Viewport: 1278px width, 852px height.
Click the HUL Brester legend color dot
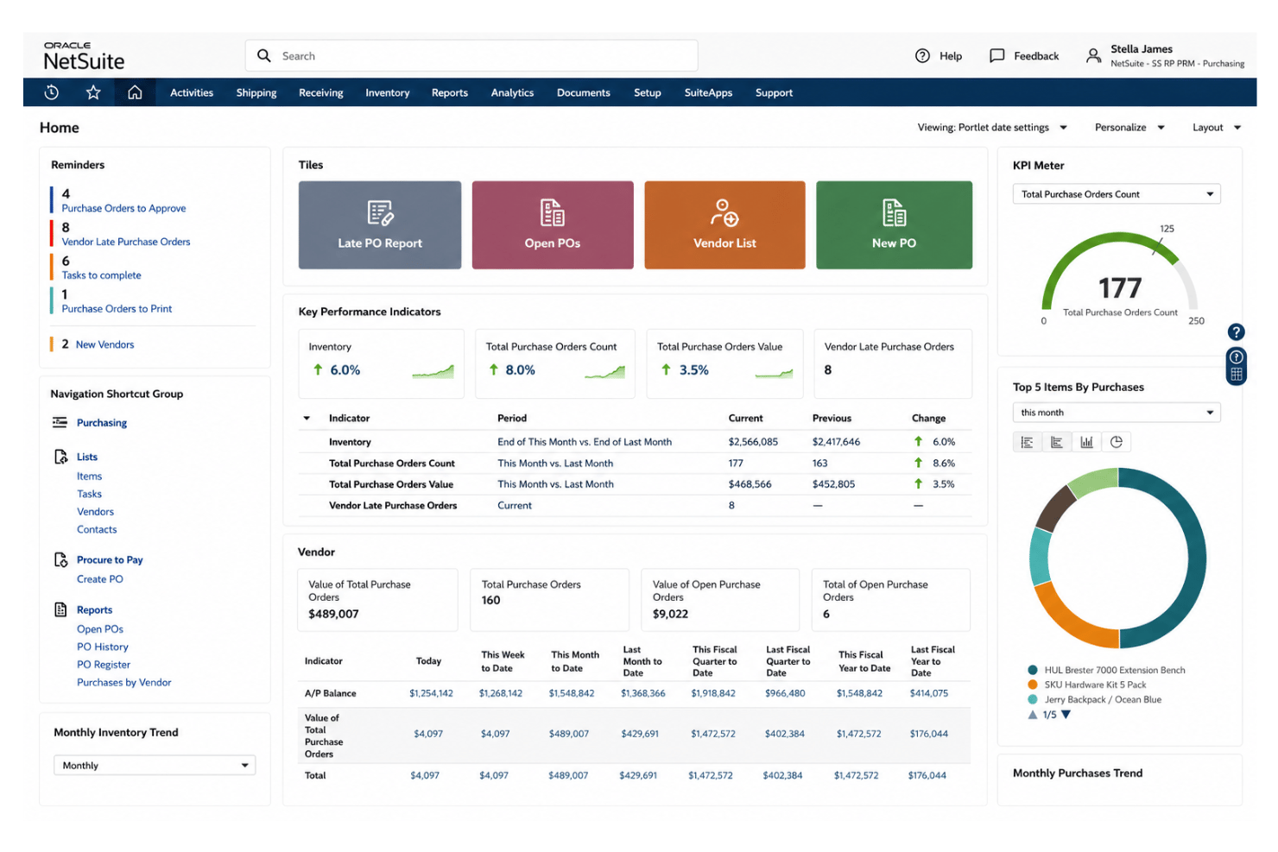(x=1033, y=670)
